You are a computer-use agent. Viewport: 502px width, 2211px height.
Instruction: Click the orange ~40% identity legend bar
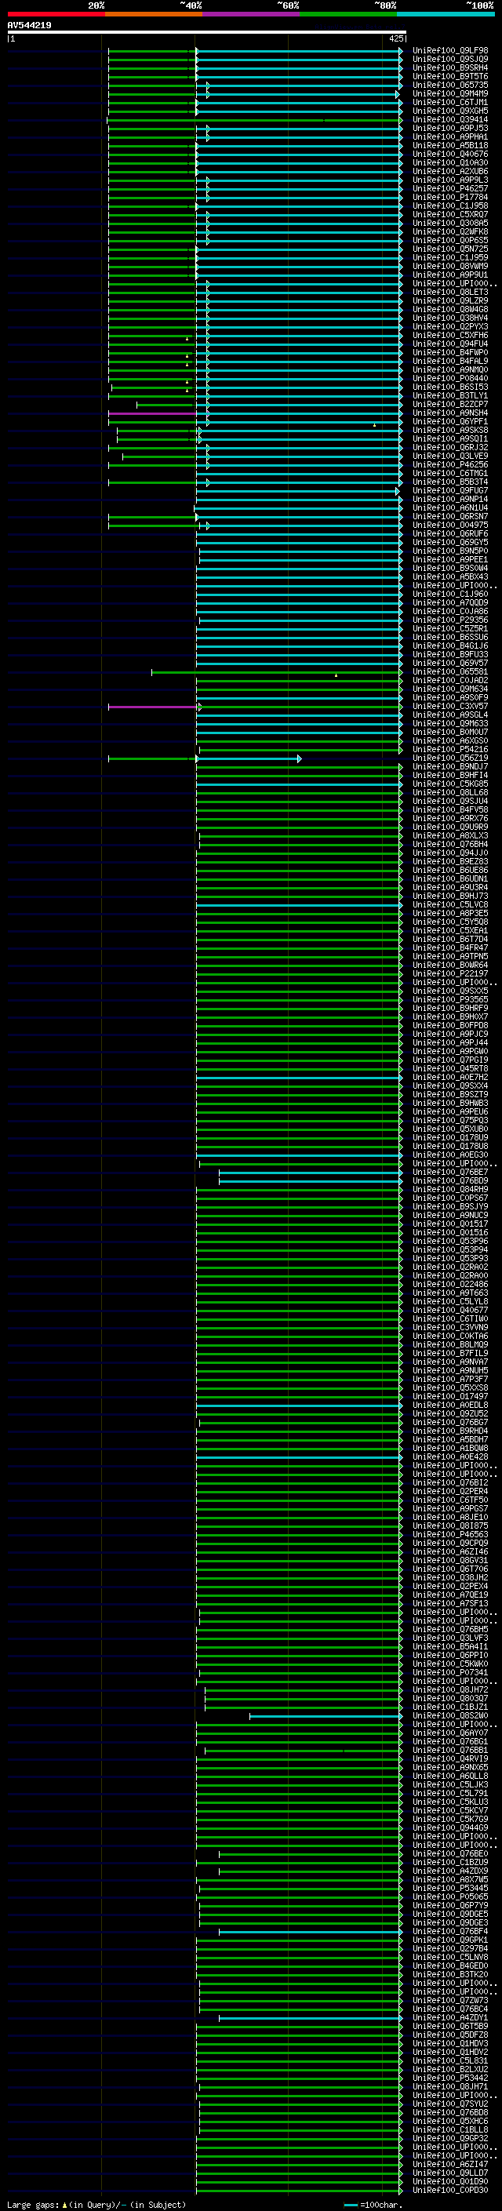[154, 14]
